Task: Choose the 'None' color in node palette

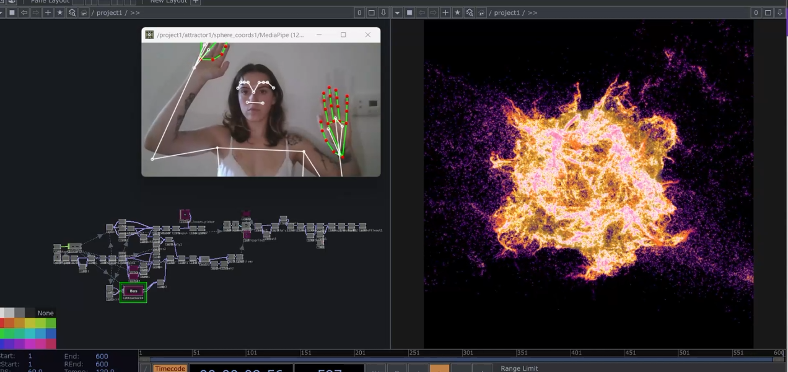Action: 45,313
